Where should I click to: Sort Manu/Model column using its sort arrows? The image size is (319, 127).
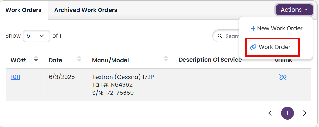click(x=166, y=59)
